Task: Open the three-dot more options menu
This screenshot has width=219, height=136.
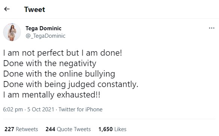Action: (x=211, y=28)
